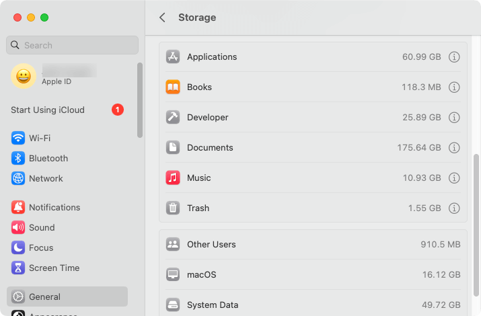This screenshot has width=481, height=316.
Task: Click the 910.5 MB size value
Action: tap(441, 244)
